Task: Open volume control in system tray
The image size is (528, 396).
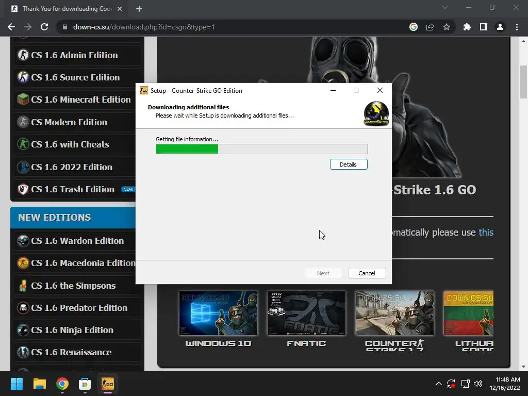Action: [x=478, y=384]
